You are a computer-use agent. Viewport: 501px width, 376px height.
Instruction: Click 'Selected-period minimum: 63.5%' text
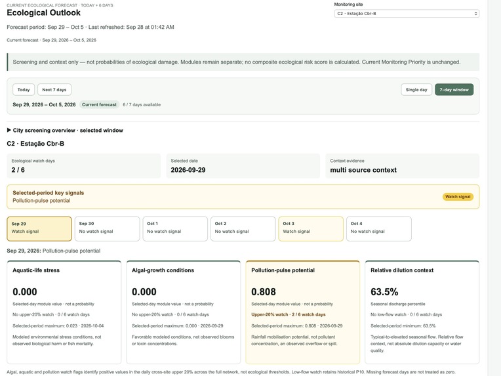pyautogui.click(x=403, y=326)
